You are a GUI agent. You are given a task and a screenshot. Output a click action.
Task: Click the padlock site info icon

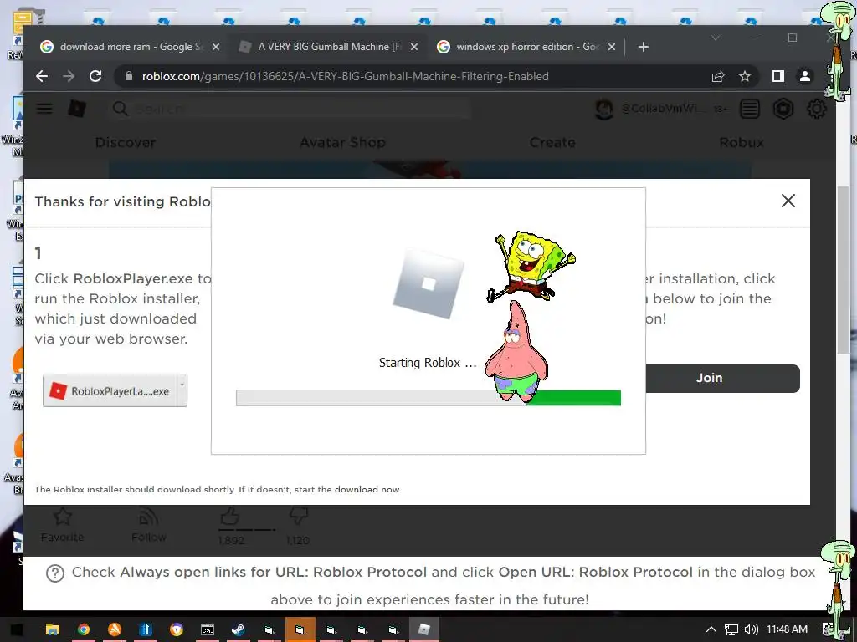click(x=128, y=76)
